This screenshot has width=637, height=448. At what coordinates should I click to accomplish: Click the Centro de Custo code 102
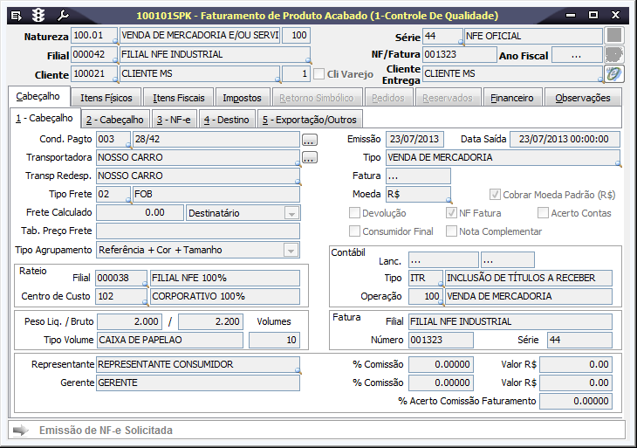pos(121,296)
